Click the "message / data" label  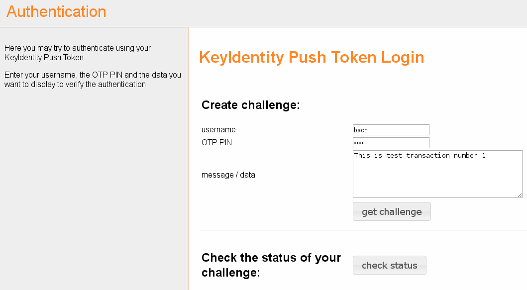click(228, 175)
